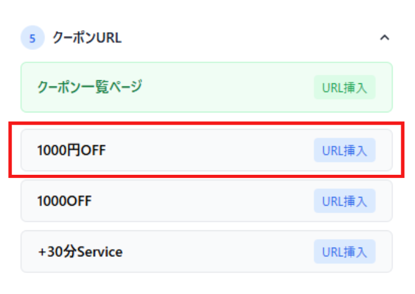The width and height of the screenshot is (415, 294).
Task: Click the 1000円OFF label text
Action: pos(72,150)
